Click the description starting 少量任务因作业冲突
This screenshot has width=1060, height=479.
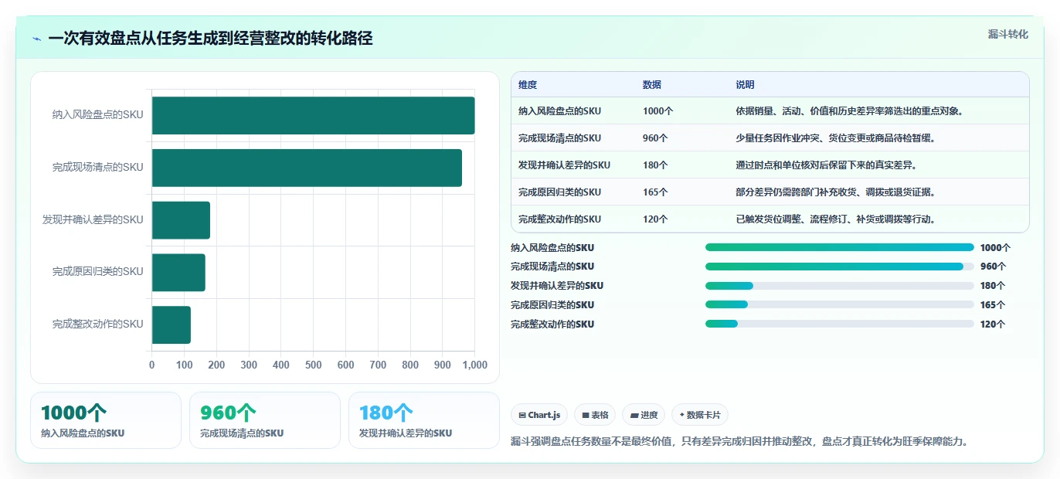837,138
